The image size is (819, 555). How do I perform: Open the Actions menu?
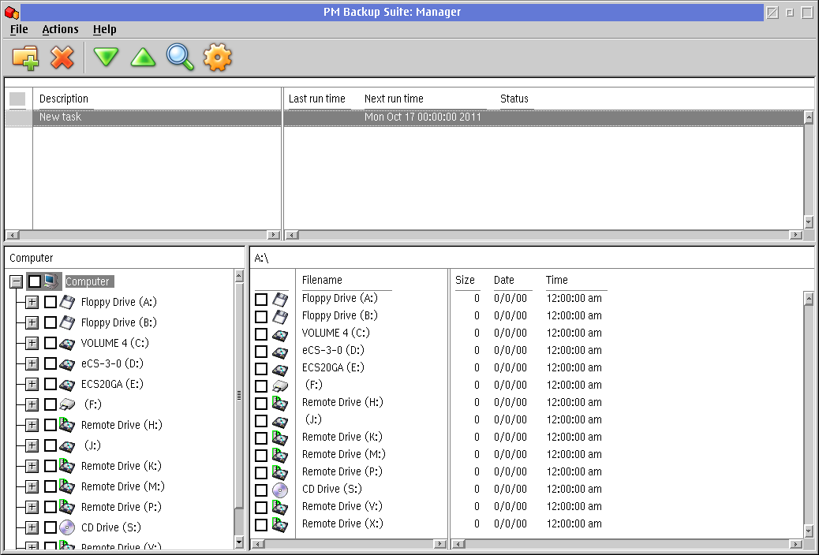60,29
